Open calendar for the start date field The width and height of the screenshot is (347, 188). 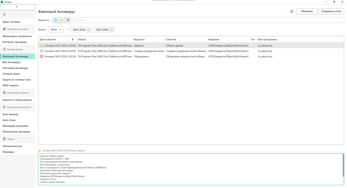(88, 30)
